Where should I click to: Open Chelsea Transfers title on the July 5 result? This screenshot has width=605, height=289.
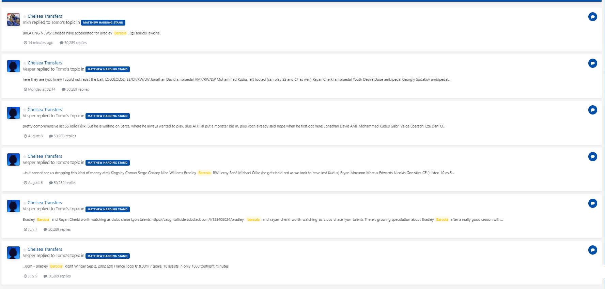click(x=45, y=249)
